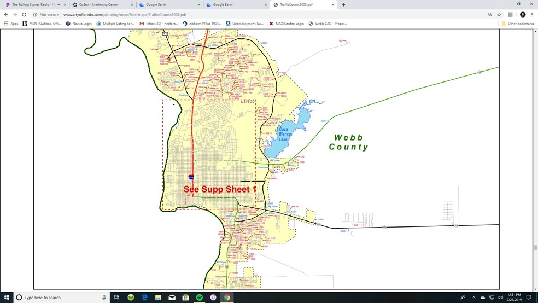
Task: Click the Task View icon
Action: 116,298
